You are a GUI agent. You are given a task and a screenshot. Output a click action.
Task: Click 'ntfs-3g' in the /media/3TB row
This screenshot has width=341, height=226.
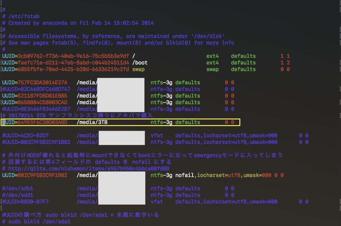[162, 122]
